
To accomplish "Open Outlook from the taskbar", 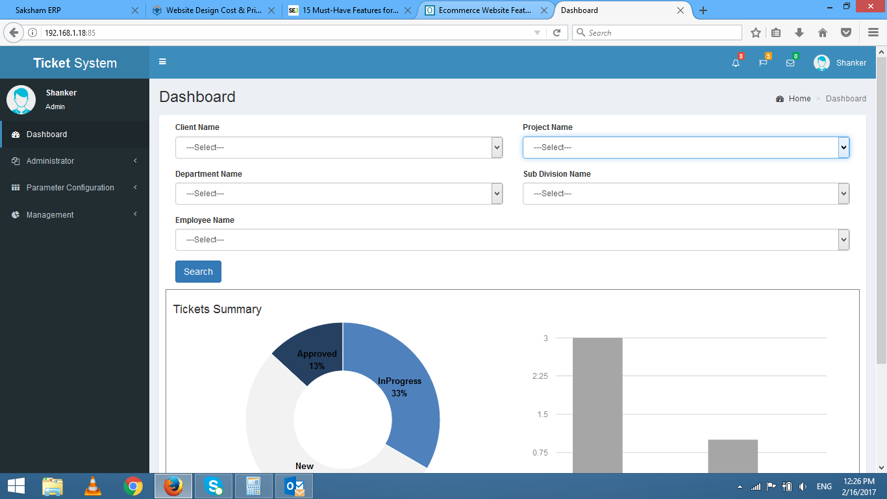I will pos(294,486).
